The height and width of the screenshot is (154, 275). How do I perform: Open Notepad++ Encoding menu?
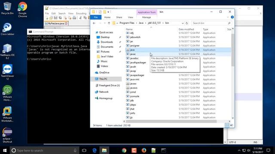tap(81, 13)
